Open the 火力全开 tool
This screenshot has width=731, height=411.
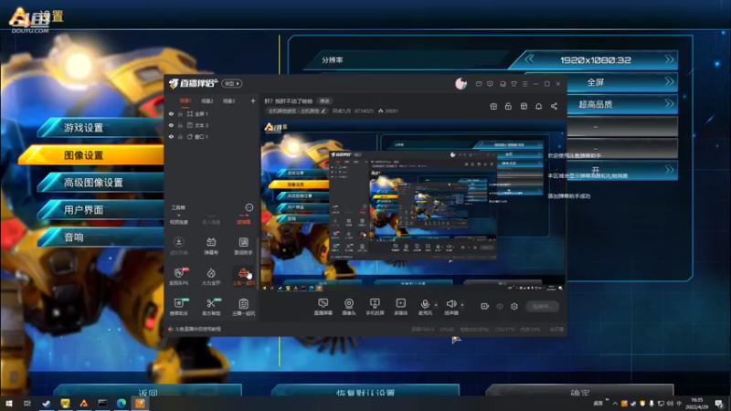click(x=211, y=277)
